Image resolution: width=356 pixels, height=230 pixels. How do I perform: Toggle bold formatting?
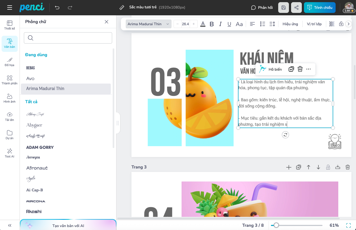coord(212,24)
